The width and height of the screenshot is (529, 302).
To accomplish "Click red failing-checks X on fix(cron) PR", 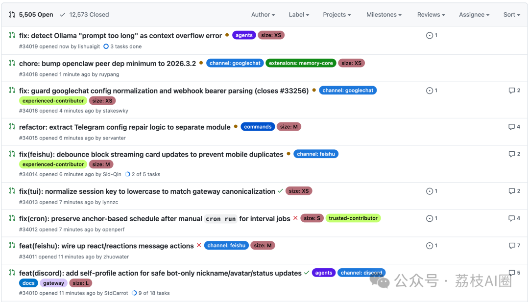I will (295, 218).
